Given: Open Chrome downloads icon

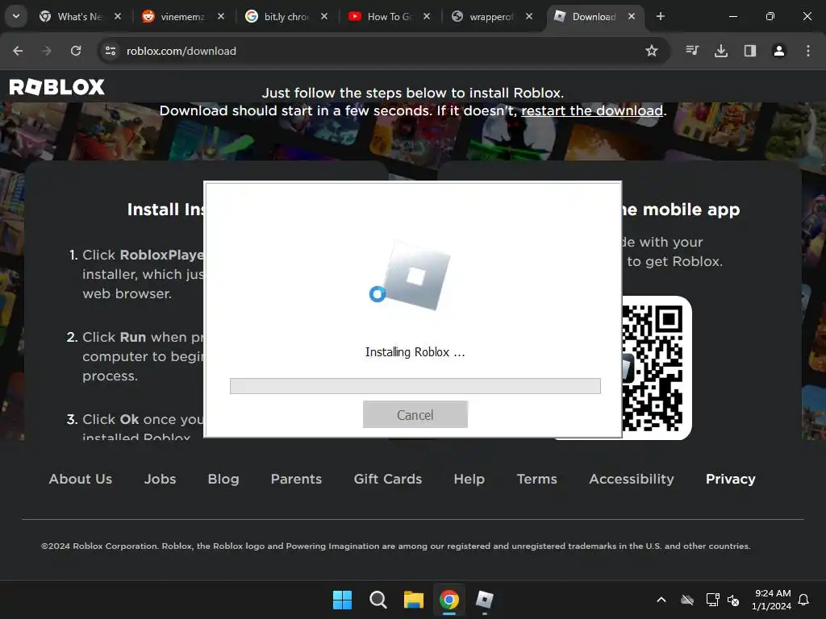Looking at the screenshot, I should 721,51.
